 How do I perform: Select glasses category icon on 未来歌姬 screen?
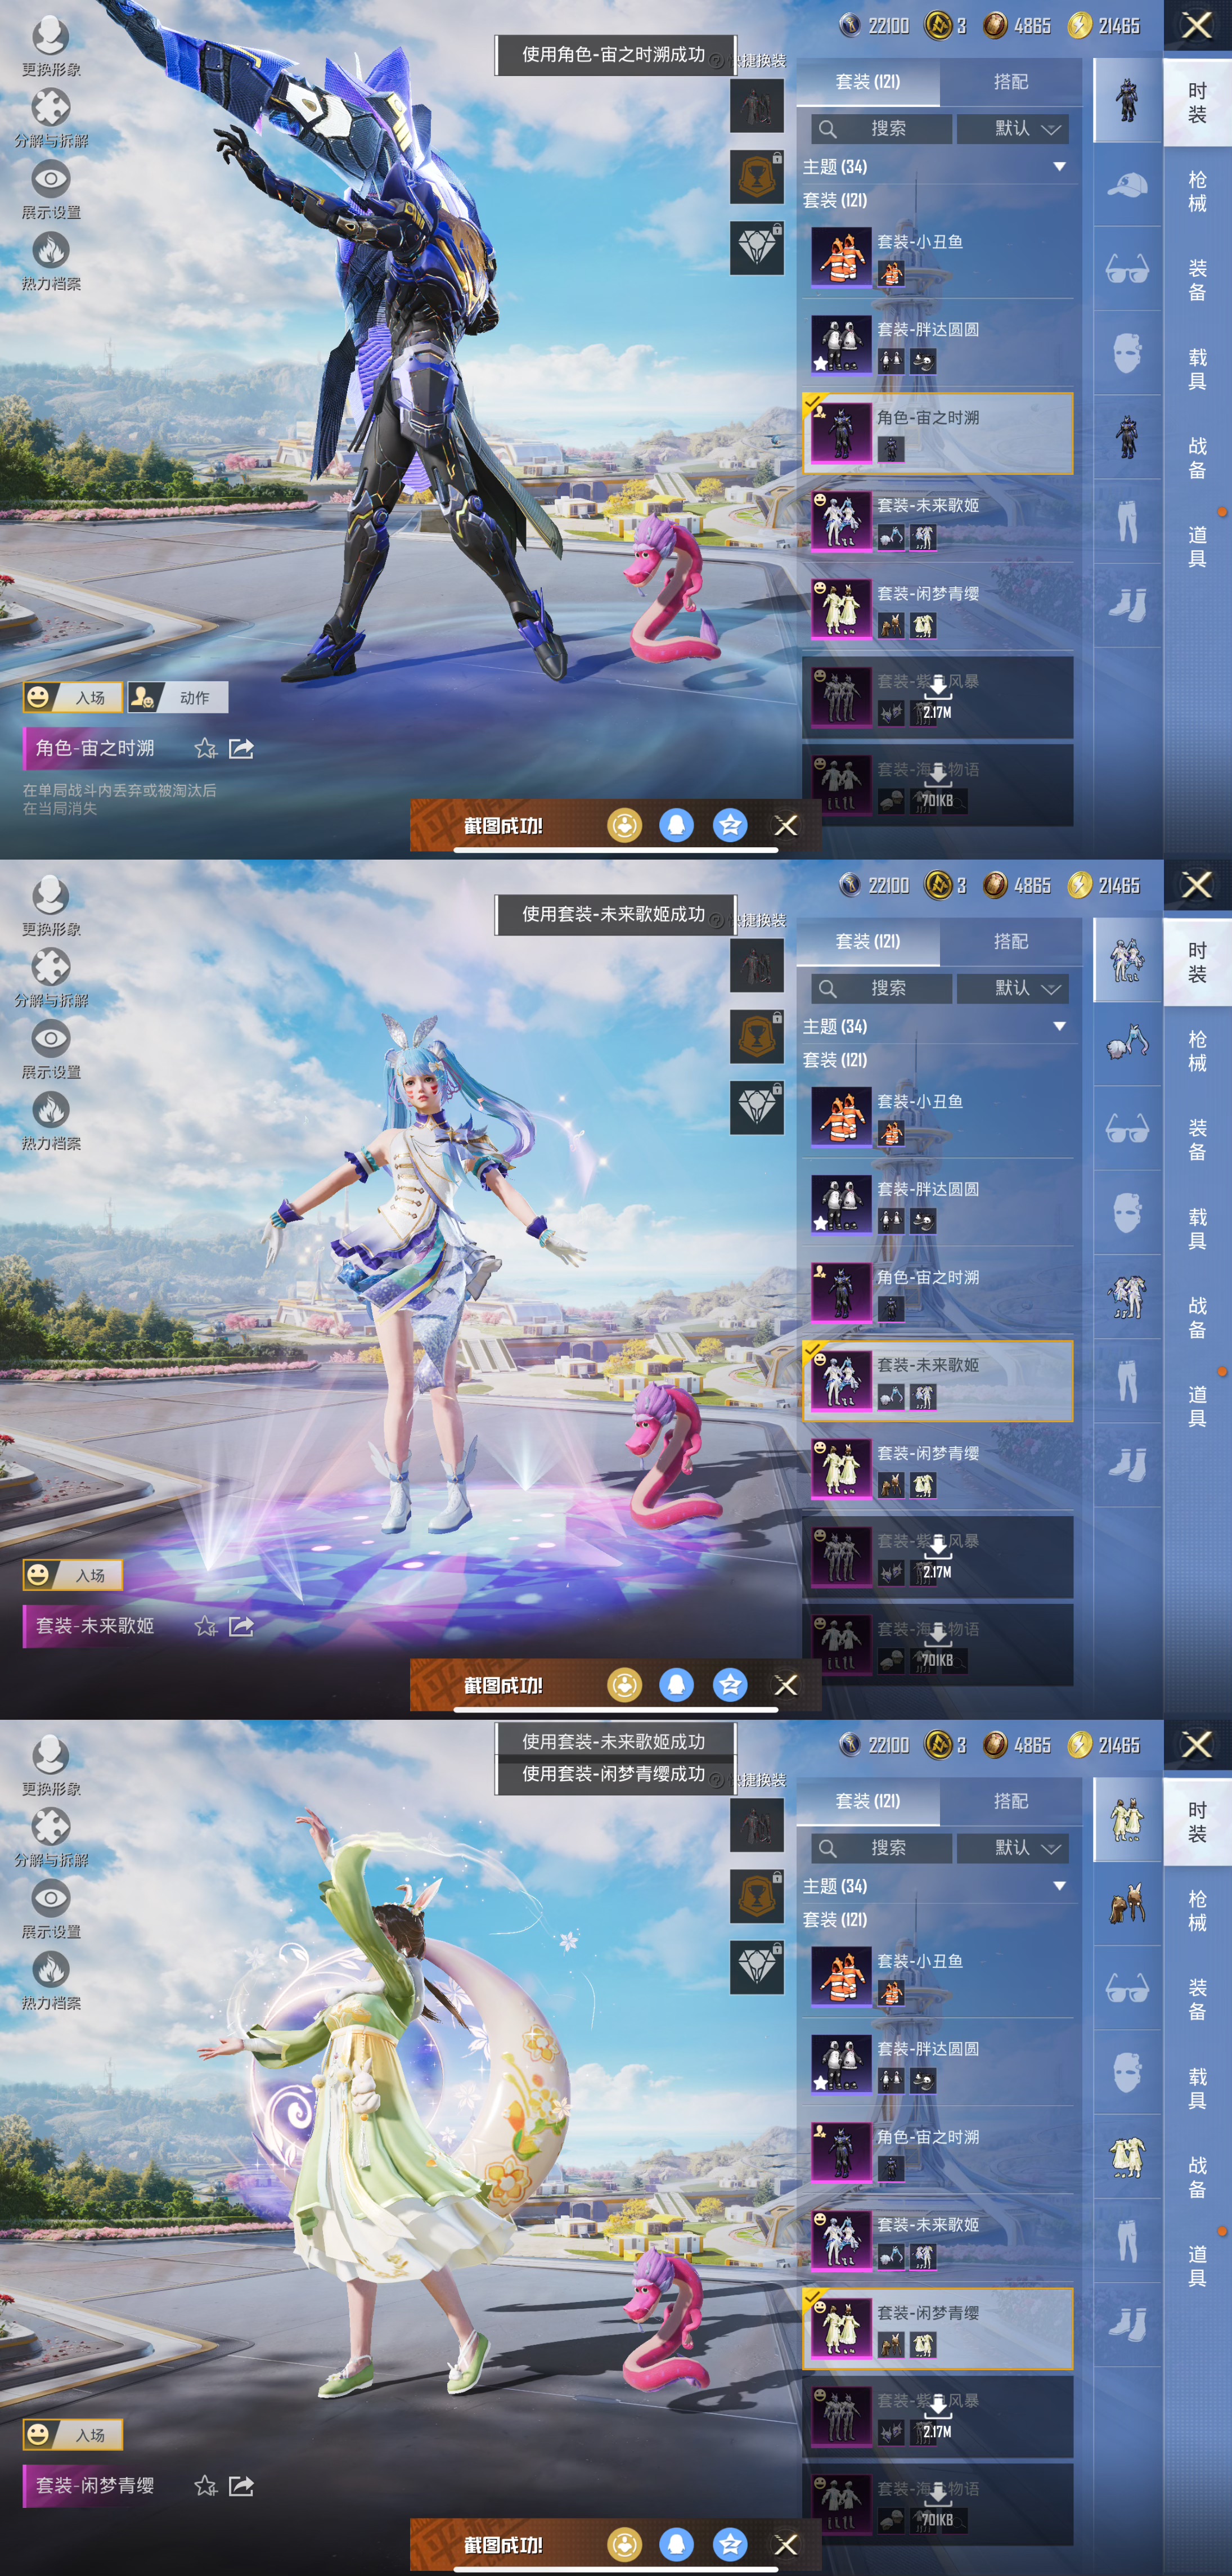click(1127, 1130)
